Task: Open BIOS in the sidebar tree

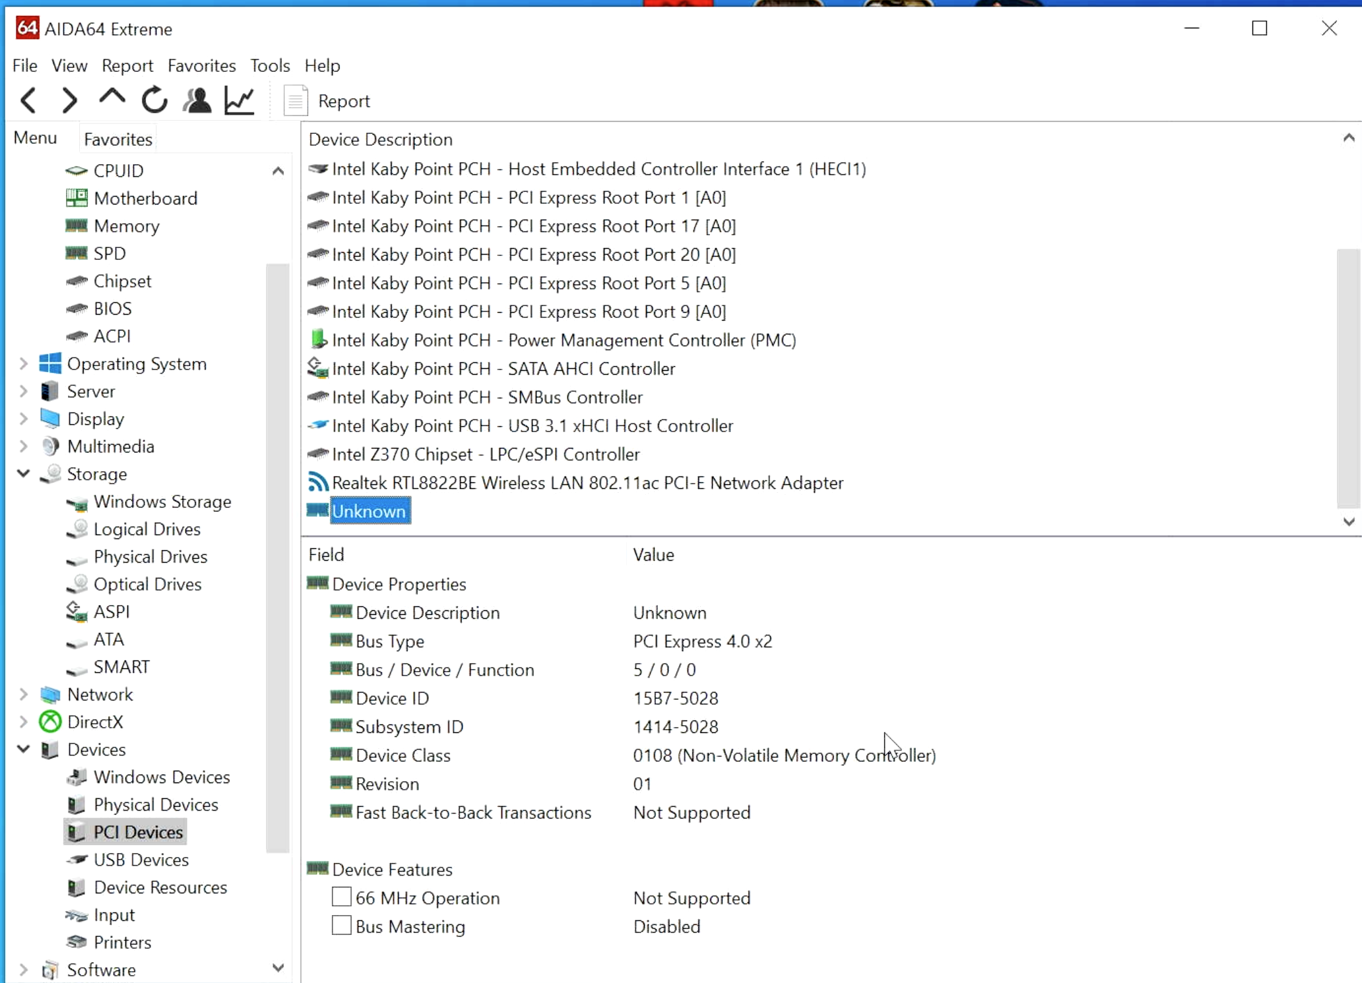Action: [x=112, y=309]
